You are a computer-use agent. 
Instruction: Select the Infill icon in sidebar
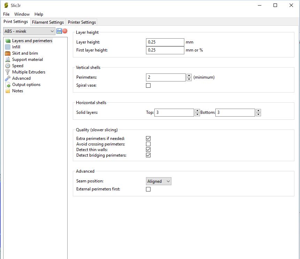click(x=8, y=47)
